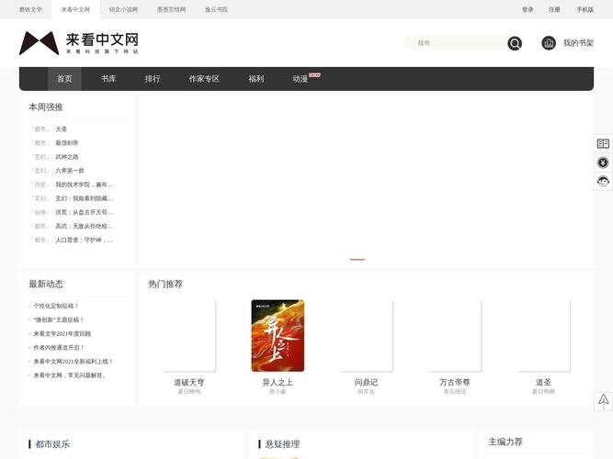
Task: Open the customer service face icon
Action: coord(603,181)
